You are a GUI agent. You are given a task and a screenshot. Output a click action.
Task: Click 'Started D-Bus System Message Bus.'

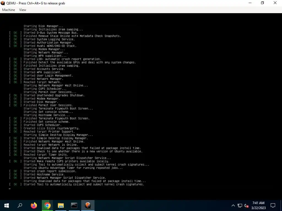coord(51,33)
